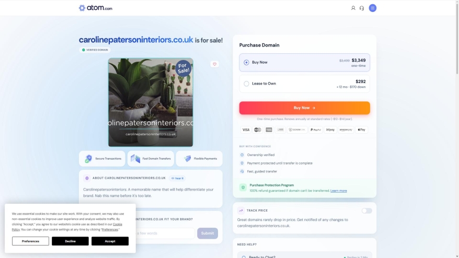459x258 pixels.
Task: Click the atom.com logo
Action: [96, 8]
